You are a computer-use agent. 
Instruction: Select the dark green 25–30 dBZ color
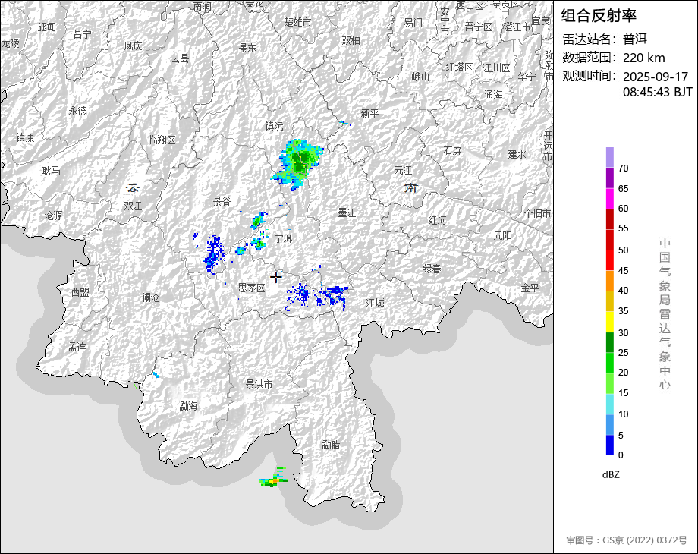[610, 343]
